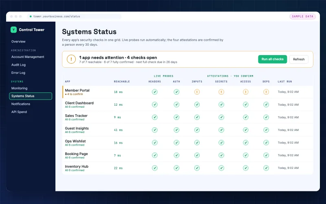326x204 pixels.
Task: Click Client Dashboard's Auth check icon
Action: [x=176, y=104]
